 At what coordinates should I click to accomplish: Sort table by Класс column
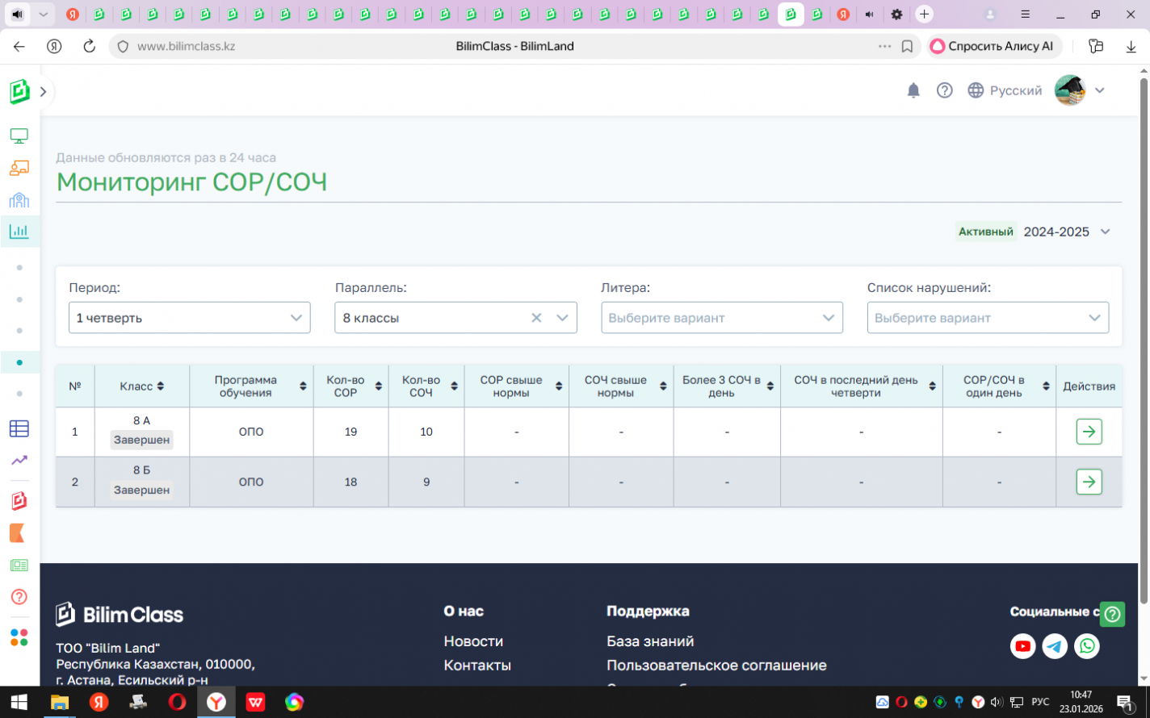coord(161,386)
